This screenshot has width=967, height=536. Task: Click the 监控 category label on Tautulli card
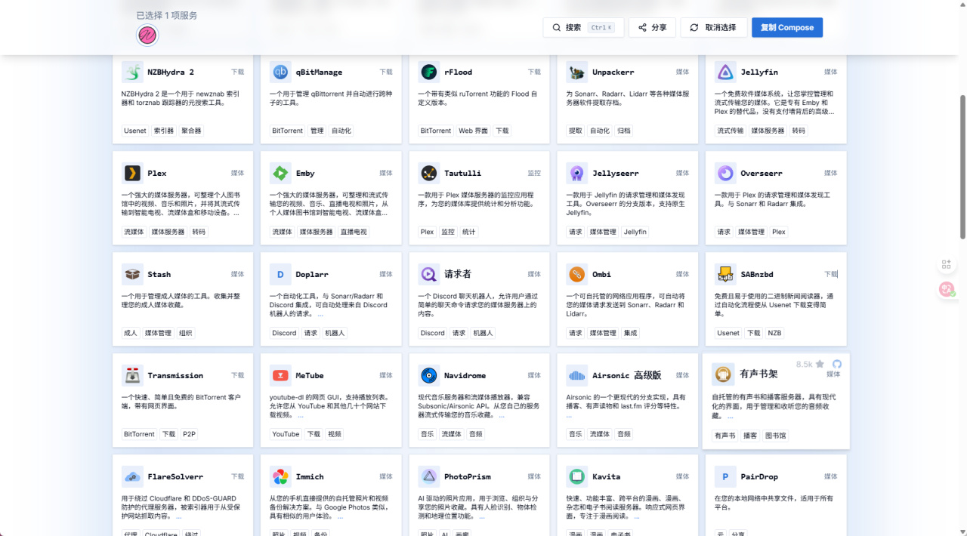tap(534, 173)
